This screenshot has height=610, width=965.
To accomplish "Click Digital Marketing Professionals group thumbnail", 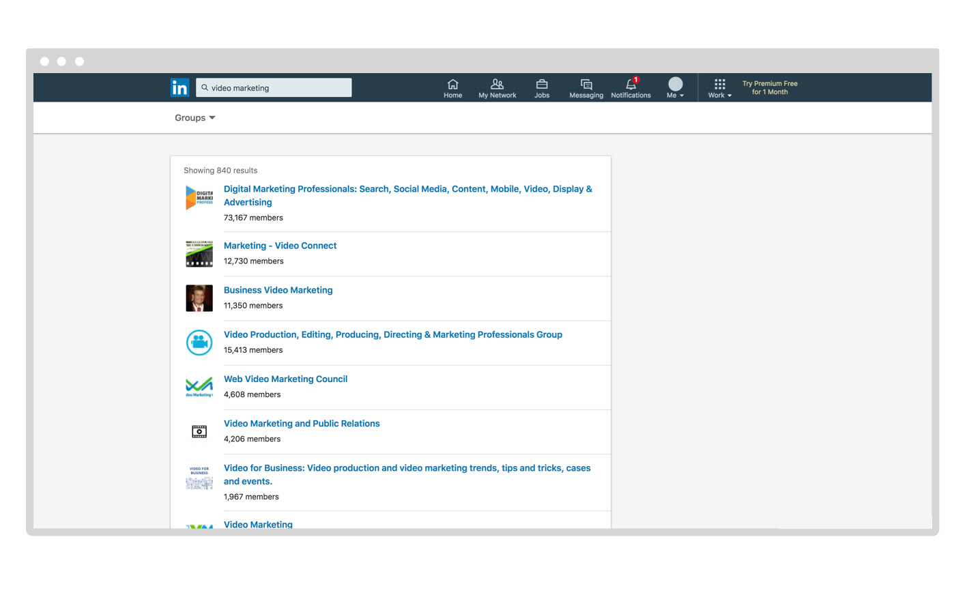I will tap(199, 198).
